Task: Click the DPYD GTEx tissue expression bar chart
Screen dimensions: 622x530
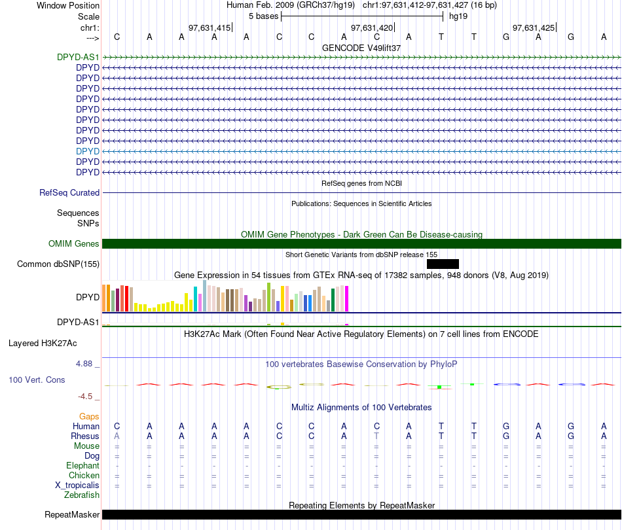Action: point(225,296)
